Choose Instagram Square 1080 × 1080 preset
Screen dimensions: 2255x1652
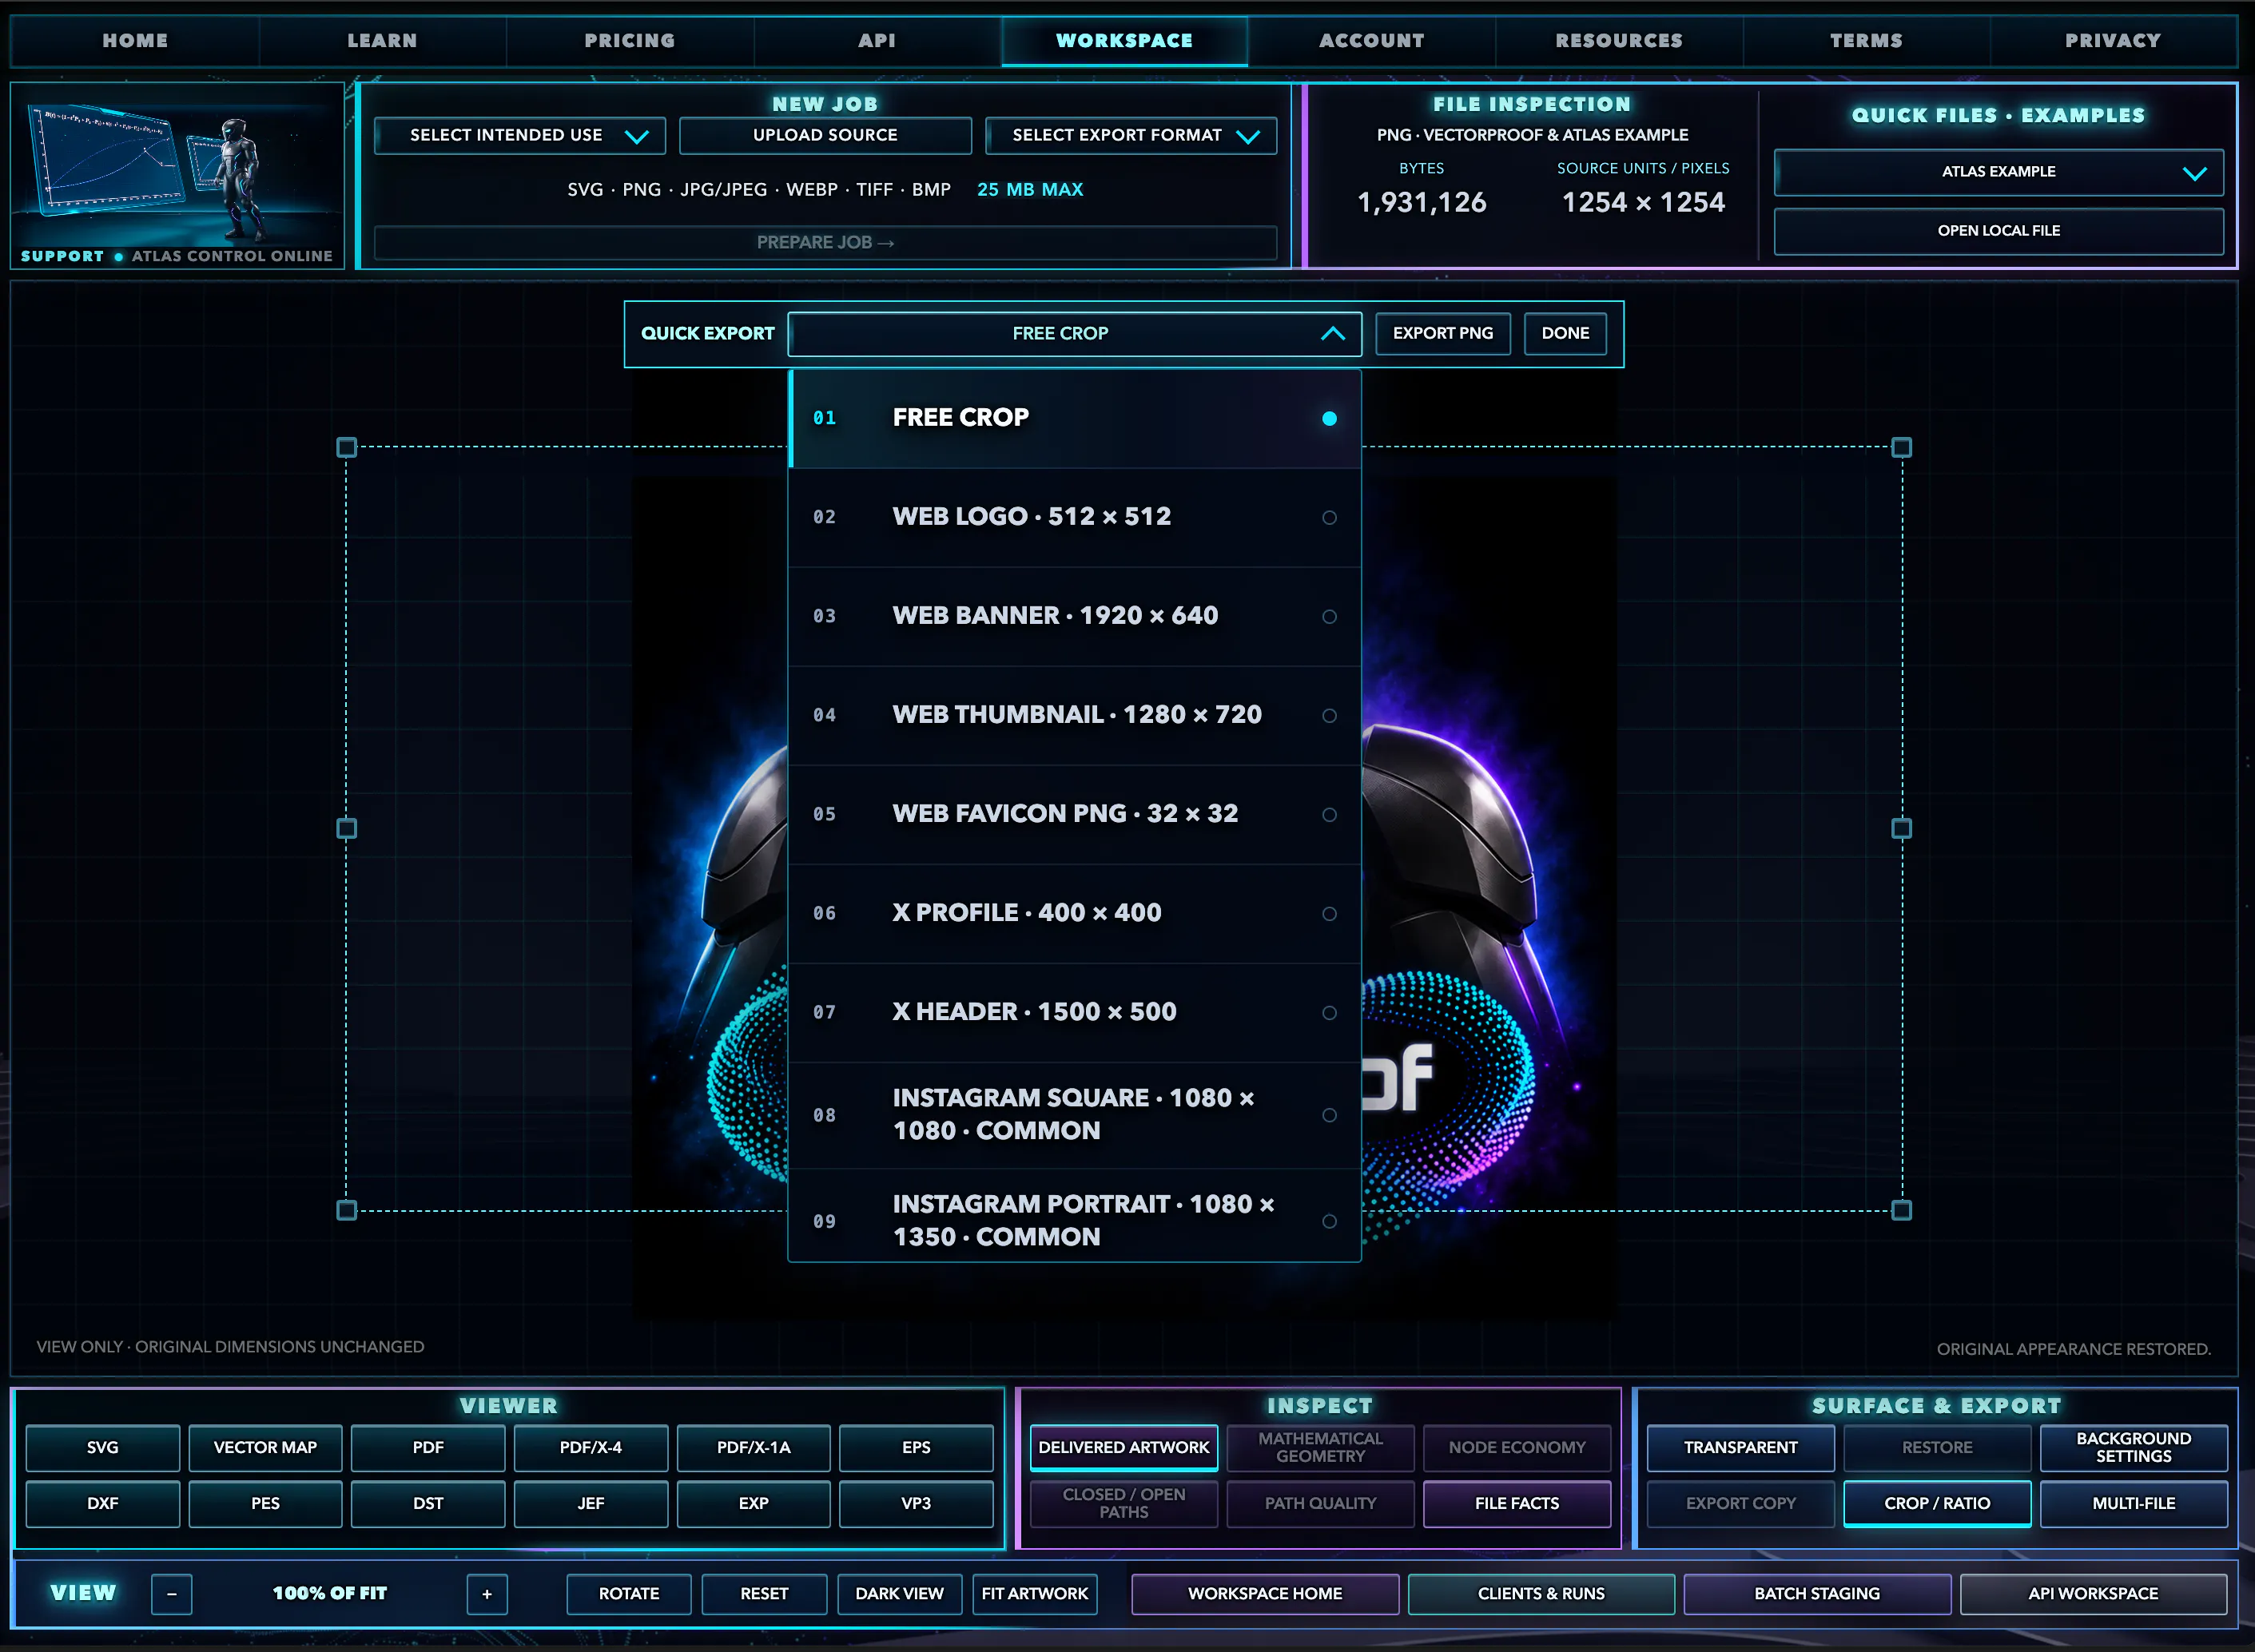1075,1115
